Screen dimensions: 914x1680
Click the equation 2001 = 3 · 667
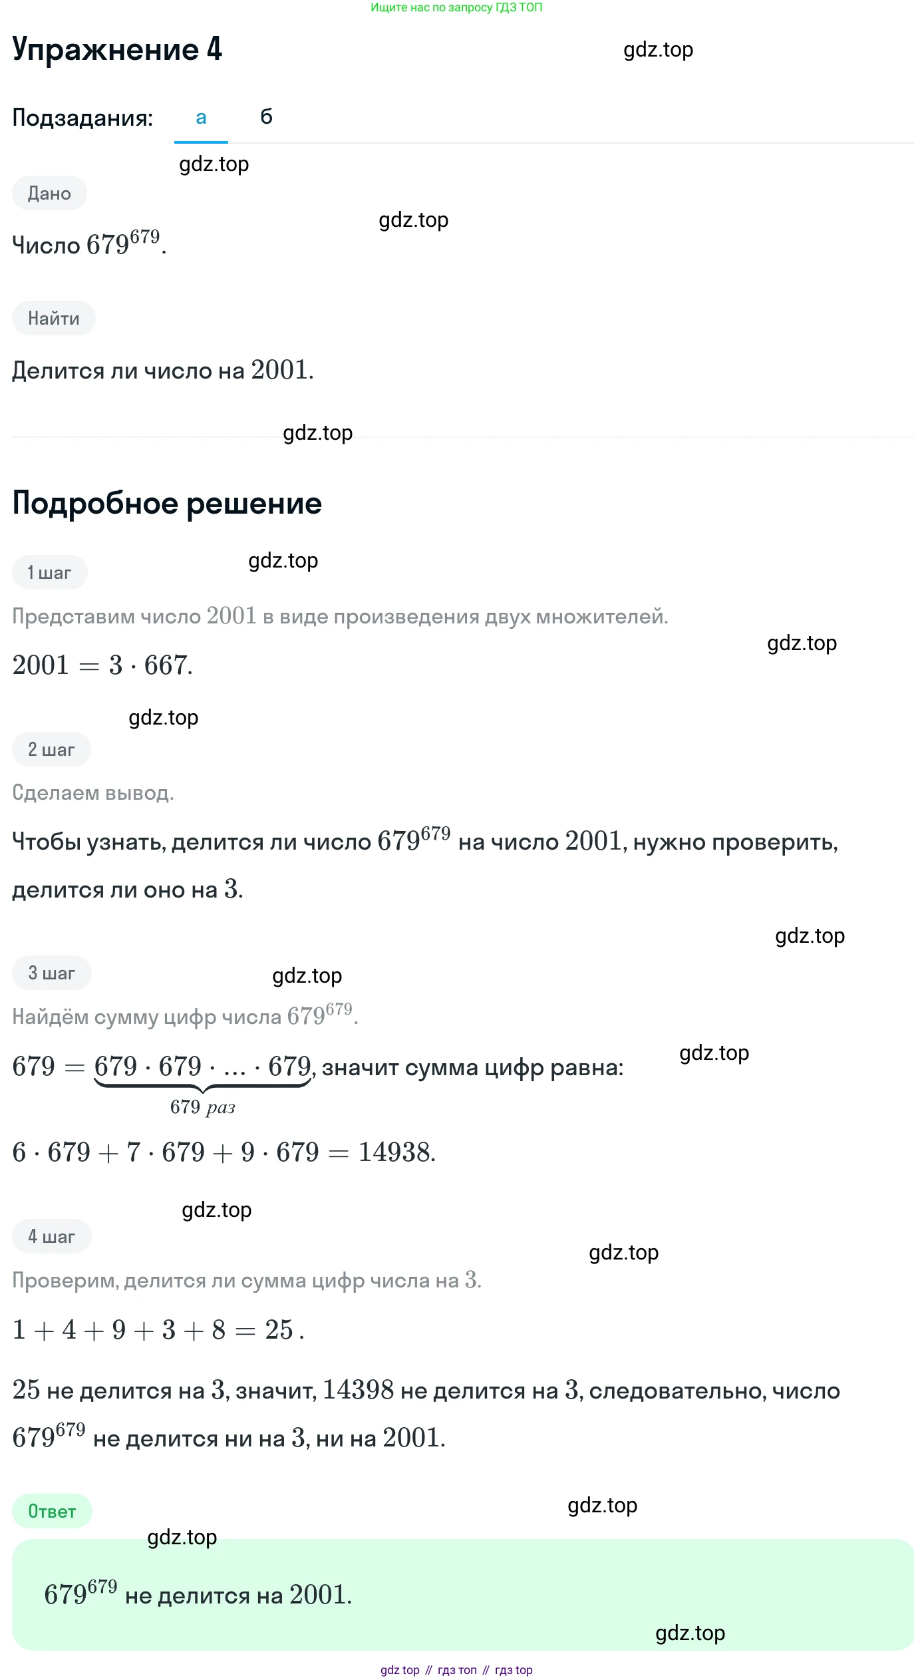(102, 665)
